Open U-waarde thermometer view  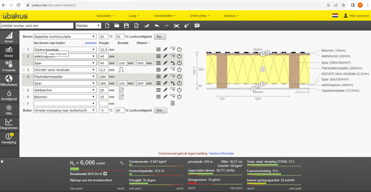coord(9,66)
